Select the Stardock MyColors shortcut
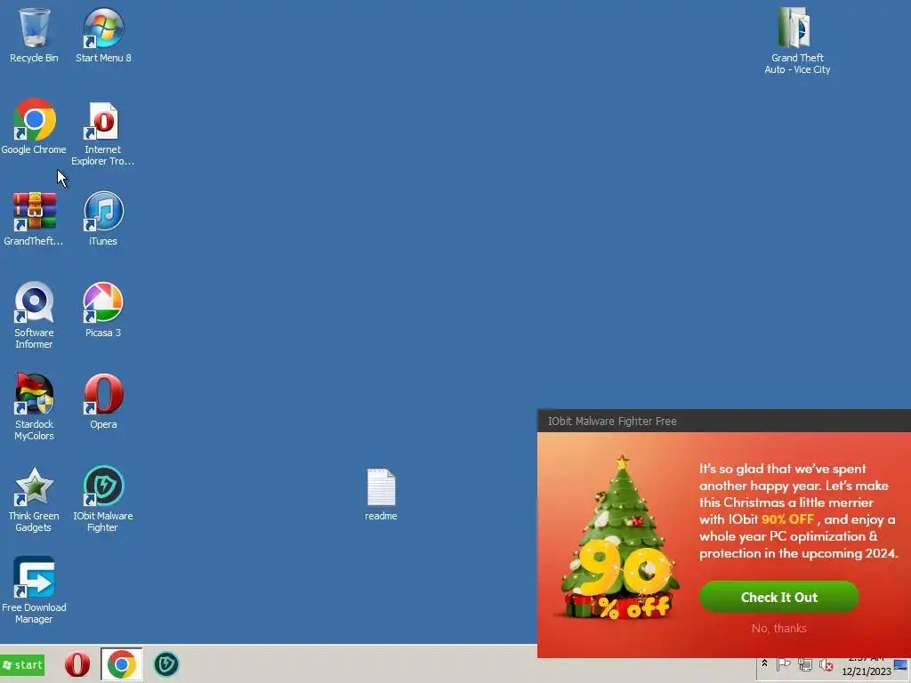This screenshot has width=911, height=683. [x=34, y=407]
